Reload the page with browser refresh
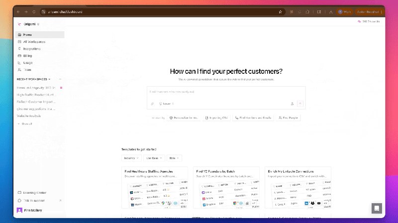Viewport: 398px width, 223px height. click(34, 11)
